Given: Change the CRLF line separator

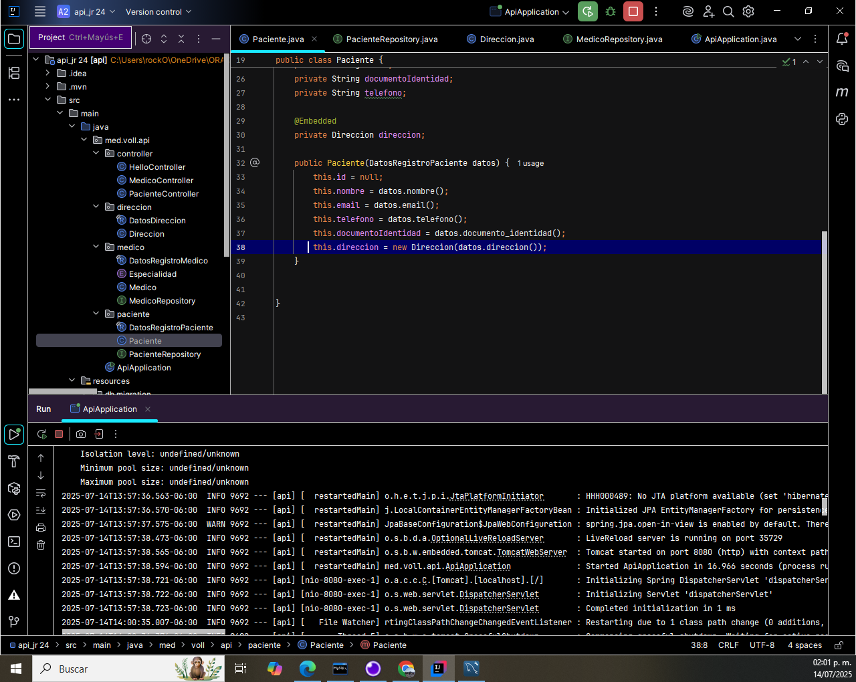Looking at the screenshot, I should click(728, 645).
